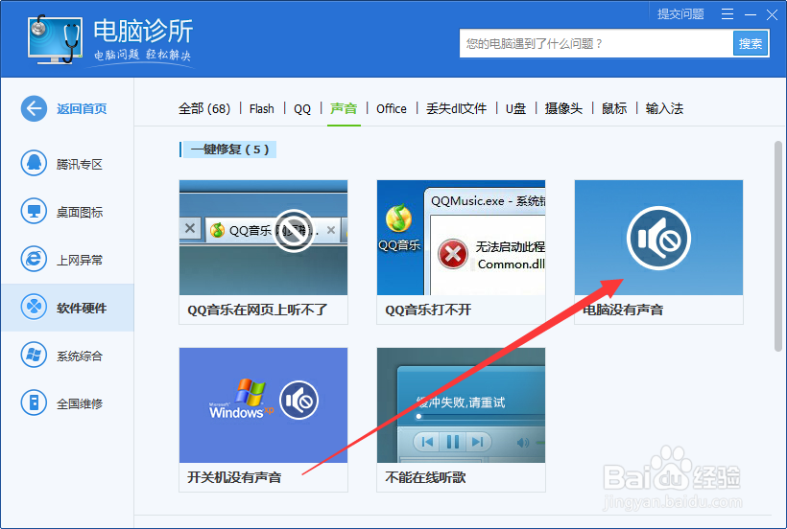Click the 上网异常 sidebar label
This screenshot has width=787, height=529.
click(80, 260)
